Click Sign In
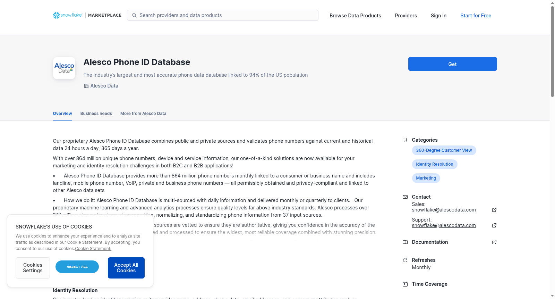Image resolution: width=555 pixels, height=299 pixels. pyautogui.click(x=438, y=16)
